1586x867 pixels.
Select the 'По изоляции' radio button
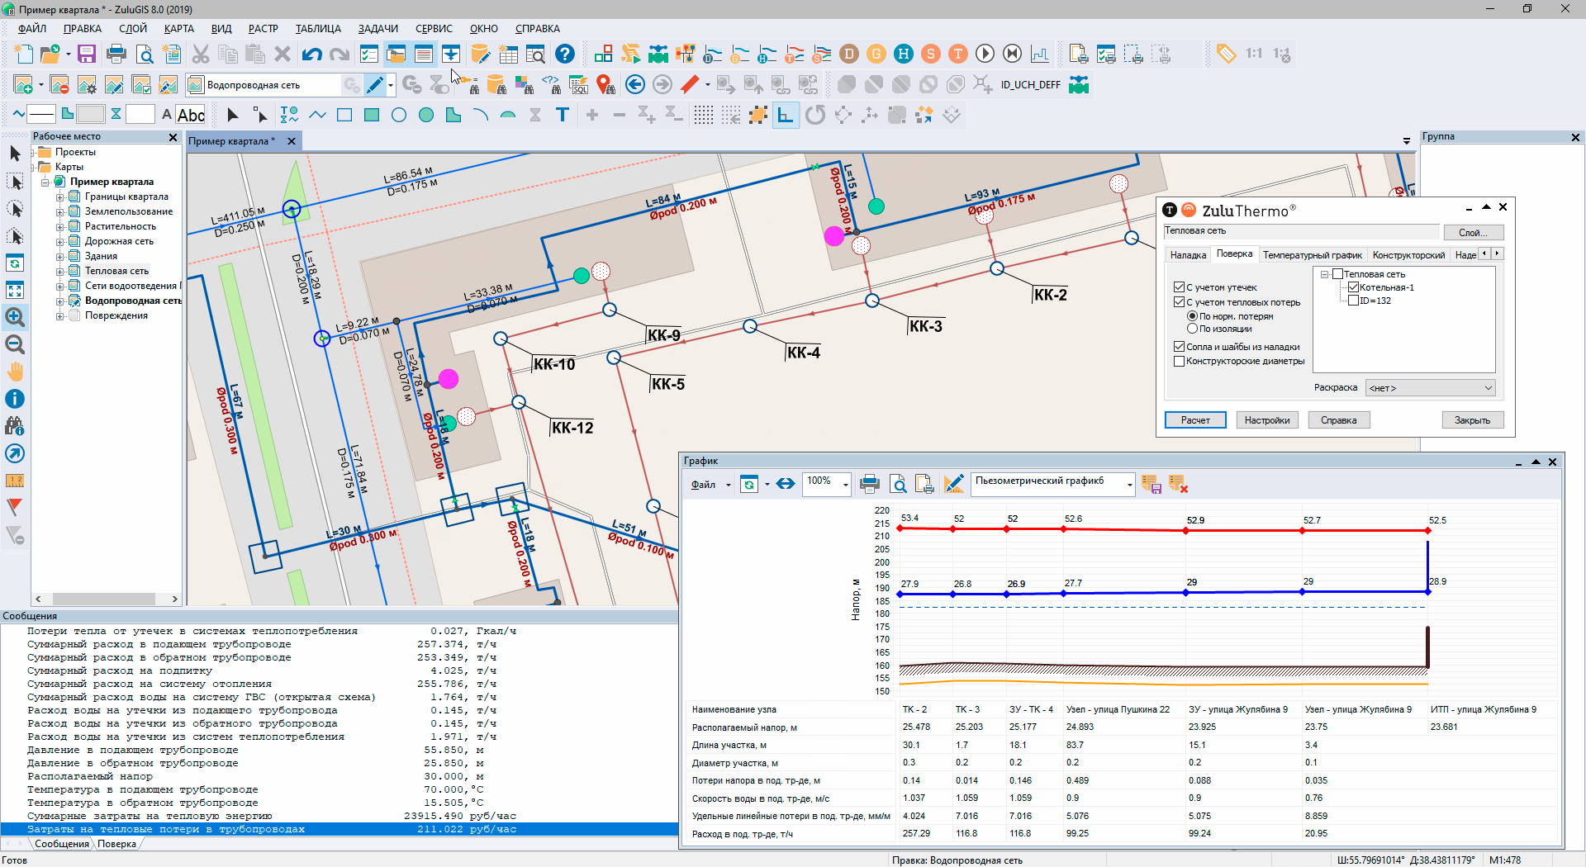1192,329
